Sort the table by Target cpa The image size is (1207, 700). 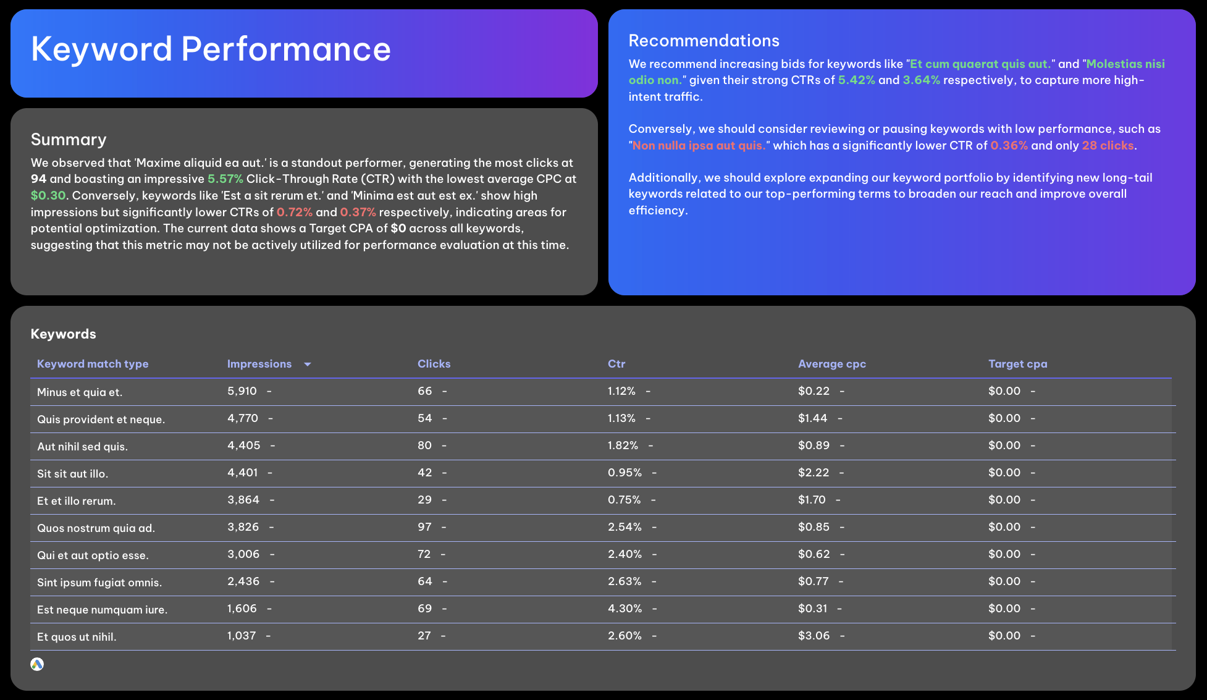coord(1017,364)
